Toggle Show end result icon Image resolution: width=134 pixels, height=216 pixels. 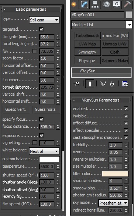pos(90,83)
